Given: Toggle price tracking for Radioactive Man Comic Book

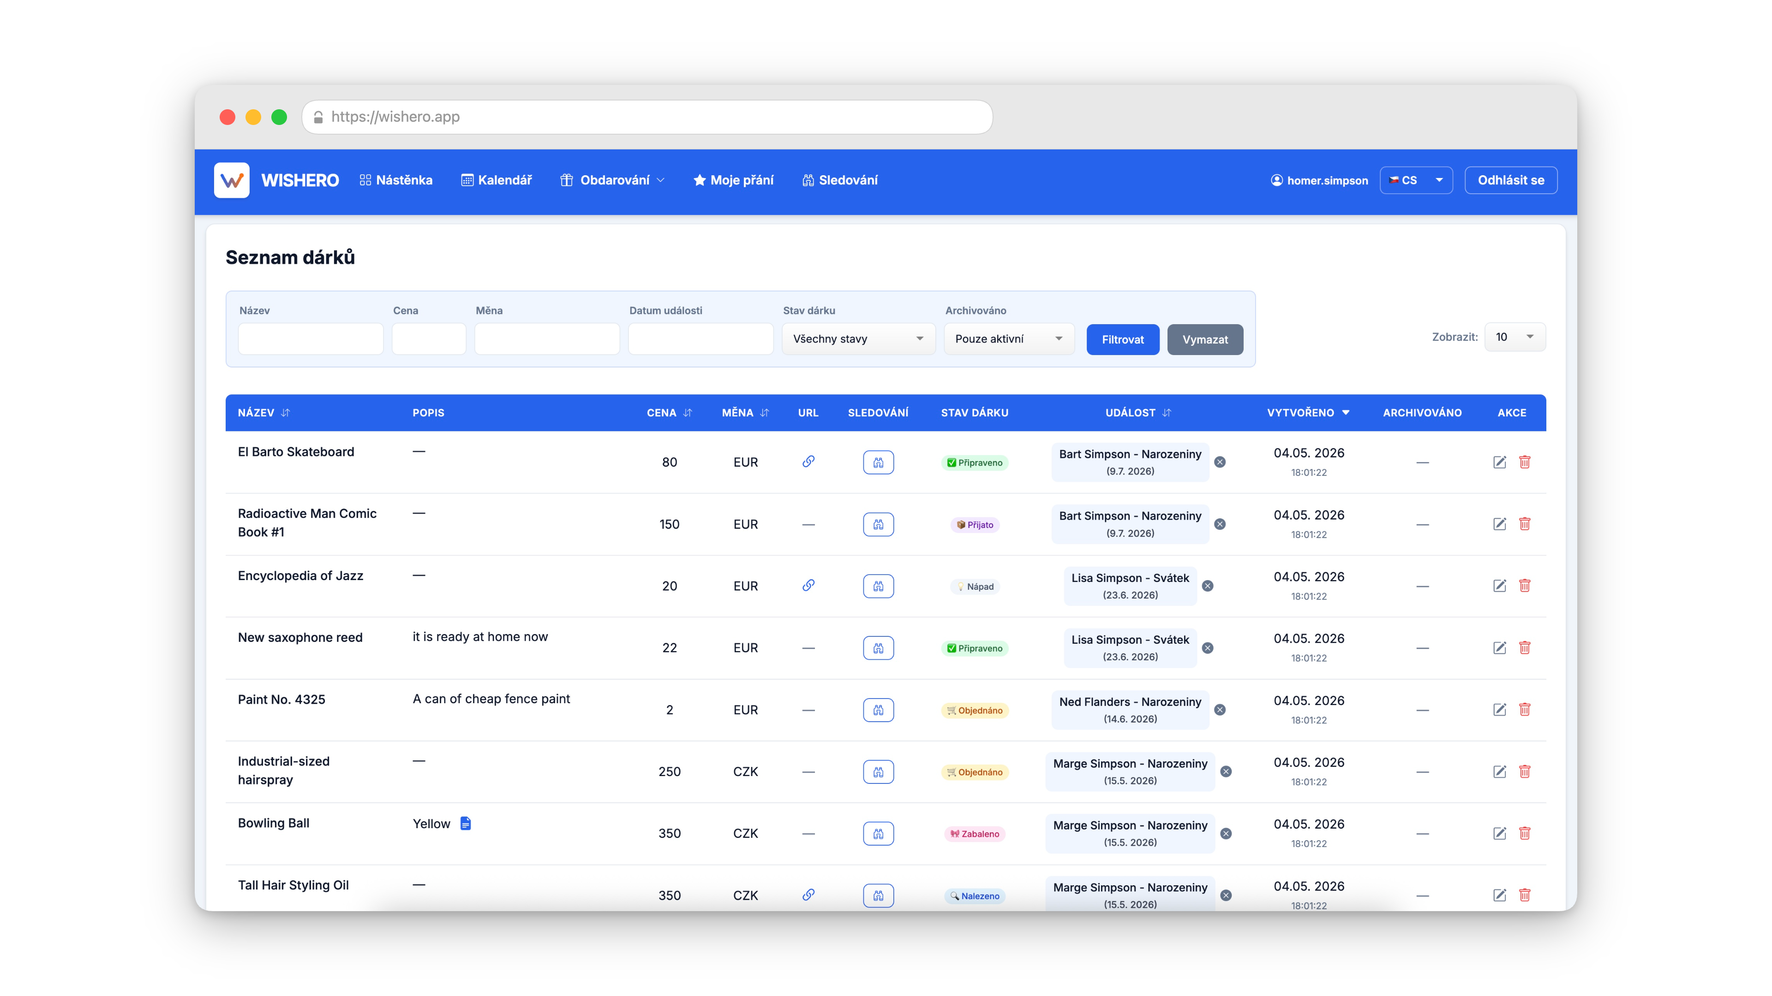Looking at the screenshot, I should [878, 524].
